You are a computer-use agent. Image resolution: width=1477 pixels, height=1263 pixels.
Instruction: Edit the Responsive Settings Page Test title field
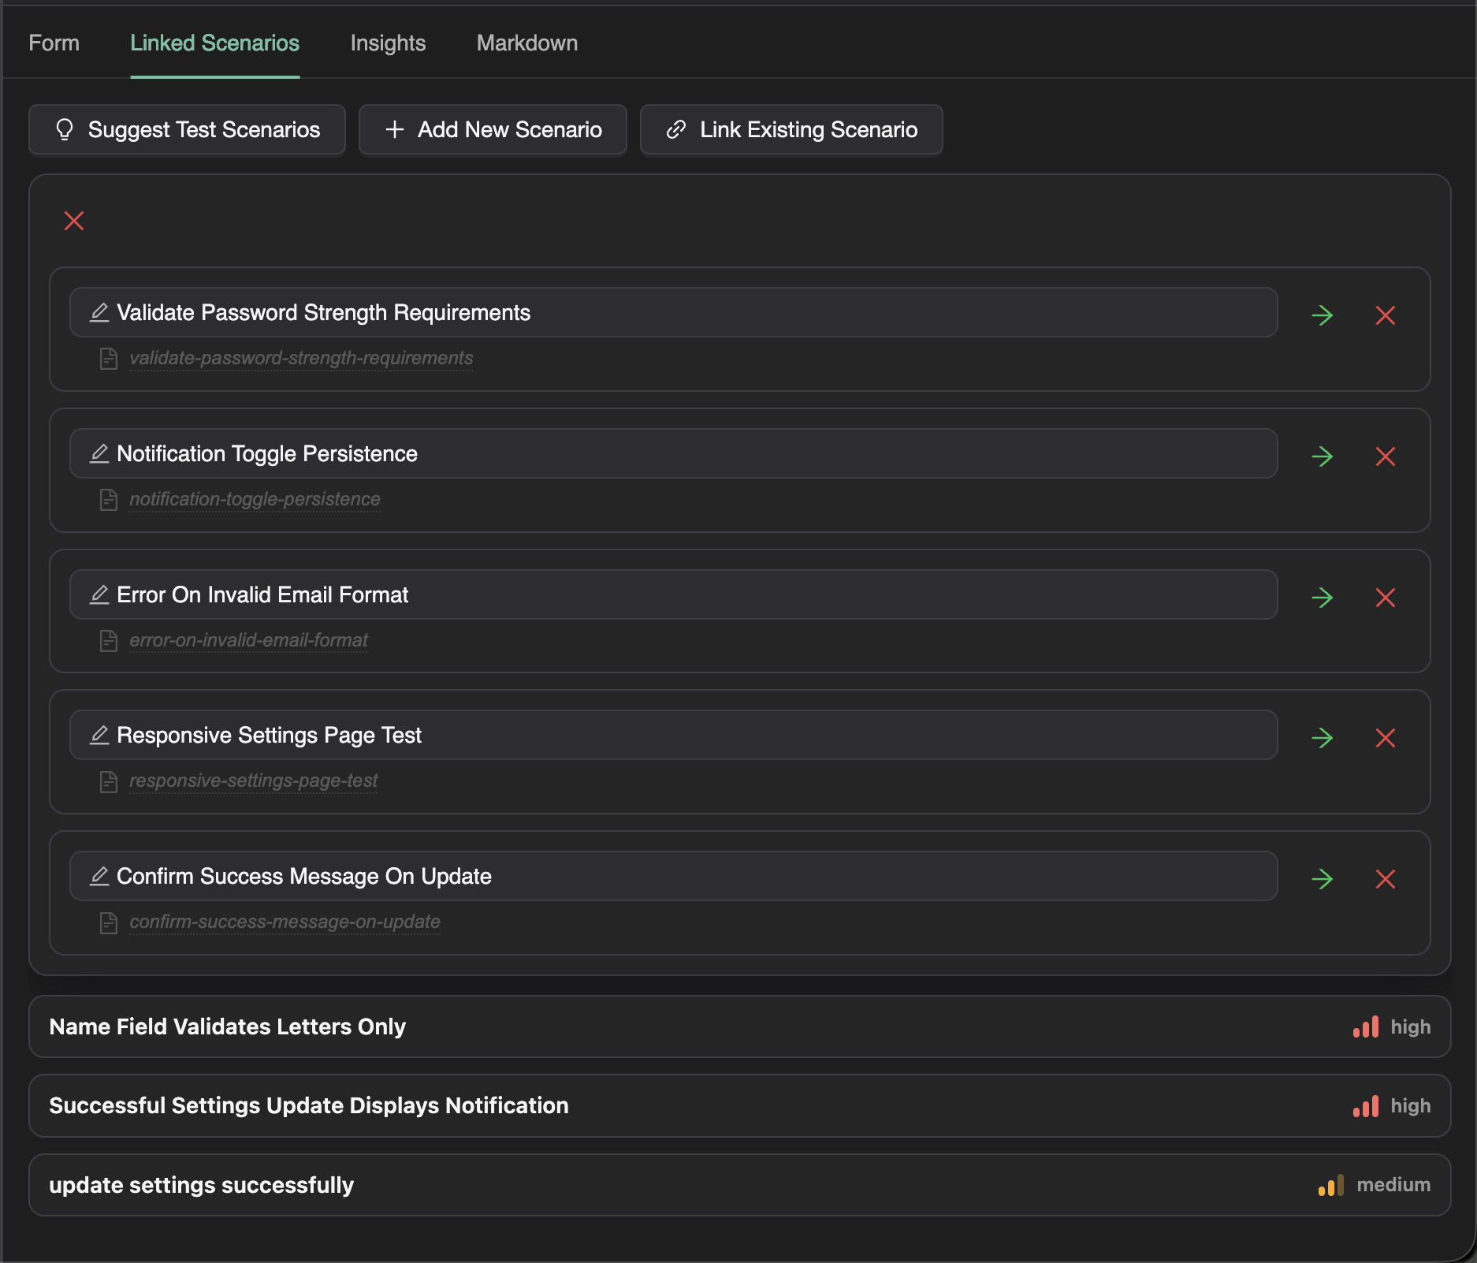tap(674, 735)
